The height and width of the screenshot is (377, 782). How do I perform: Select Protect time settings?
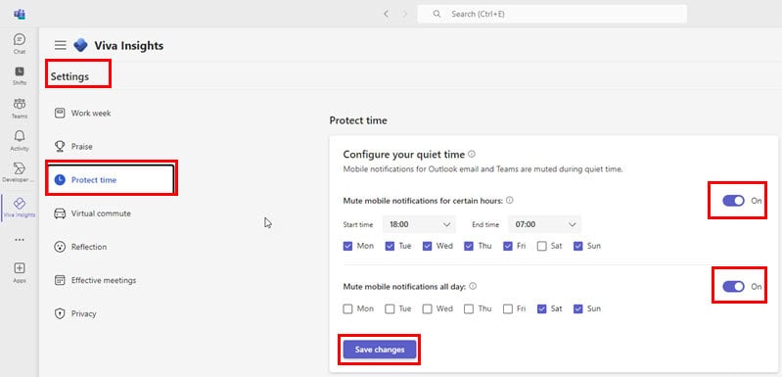click(x=112, y=179)
